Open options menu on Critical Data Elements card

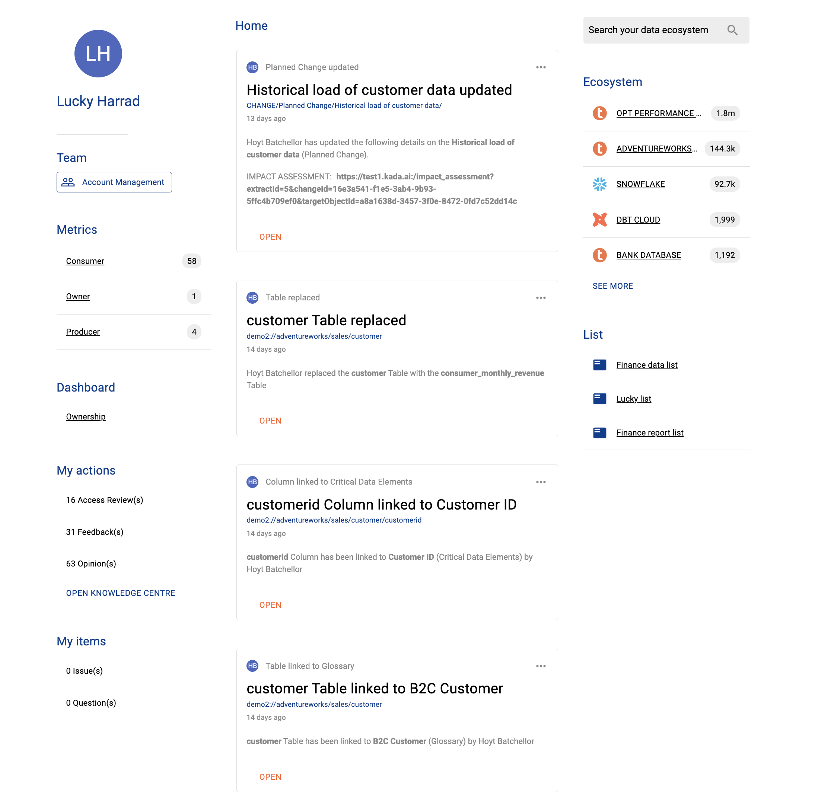[x=540, y=482]
